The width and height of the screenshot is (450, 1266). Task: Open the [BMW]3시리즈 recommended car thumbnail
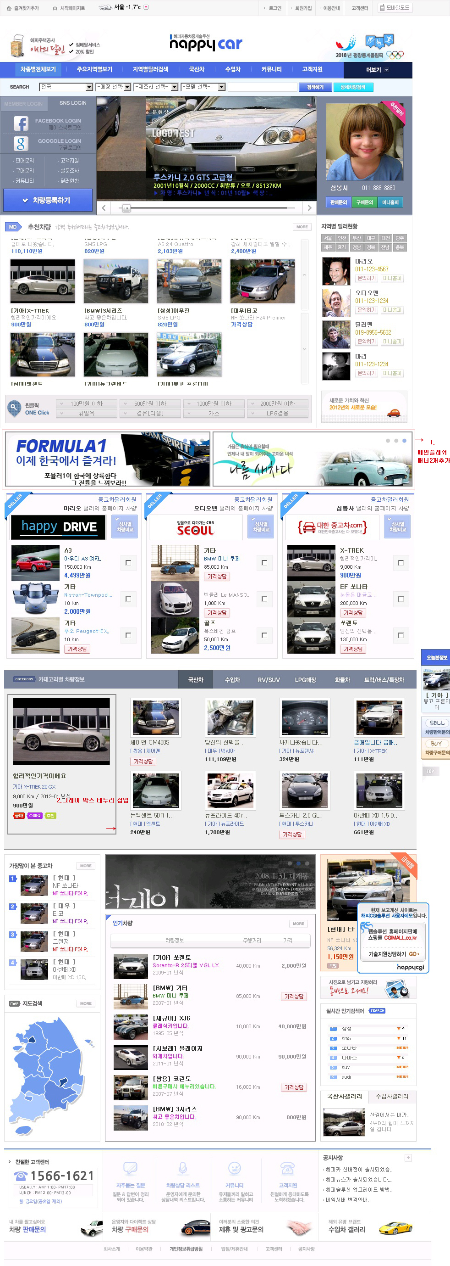116,281
